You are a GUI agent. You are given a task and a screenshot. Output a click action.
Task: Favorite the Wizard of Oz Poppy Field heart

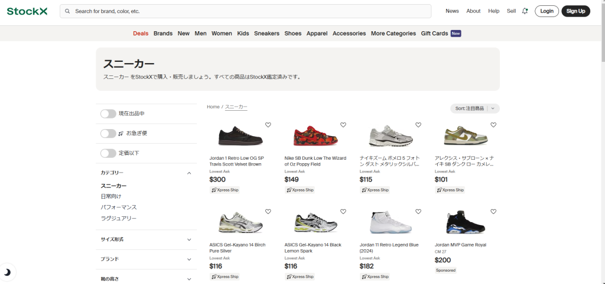click(x=343, y=125)
